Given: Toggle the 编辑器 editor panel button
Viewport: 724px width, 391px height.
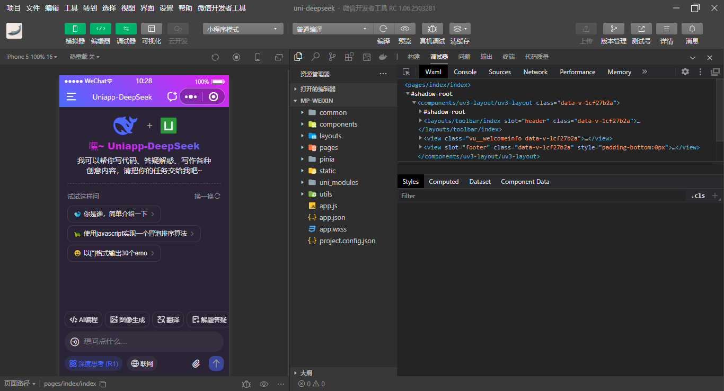Looking at the screenshot, I should point(101,29).
